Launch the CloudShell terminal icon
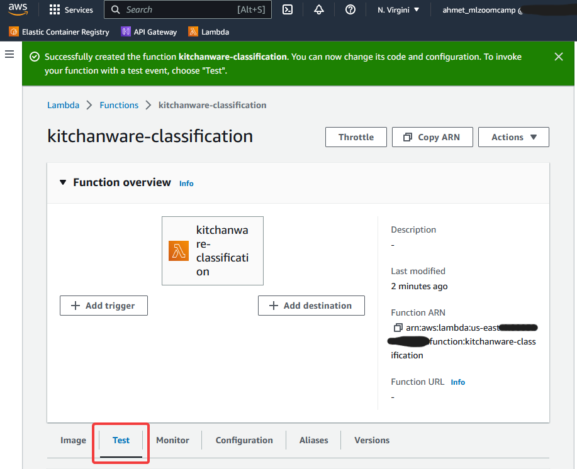 tap(288, 9)
